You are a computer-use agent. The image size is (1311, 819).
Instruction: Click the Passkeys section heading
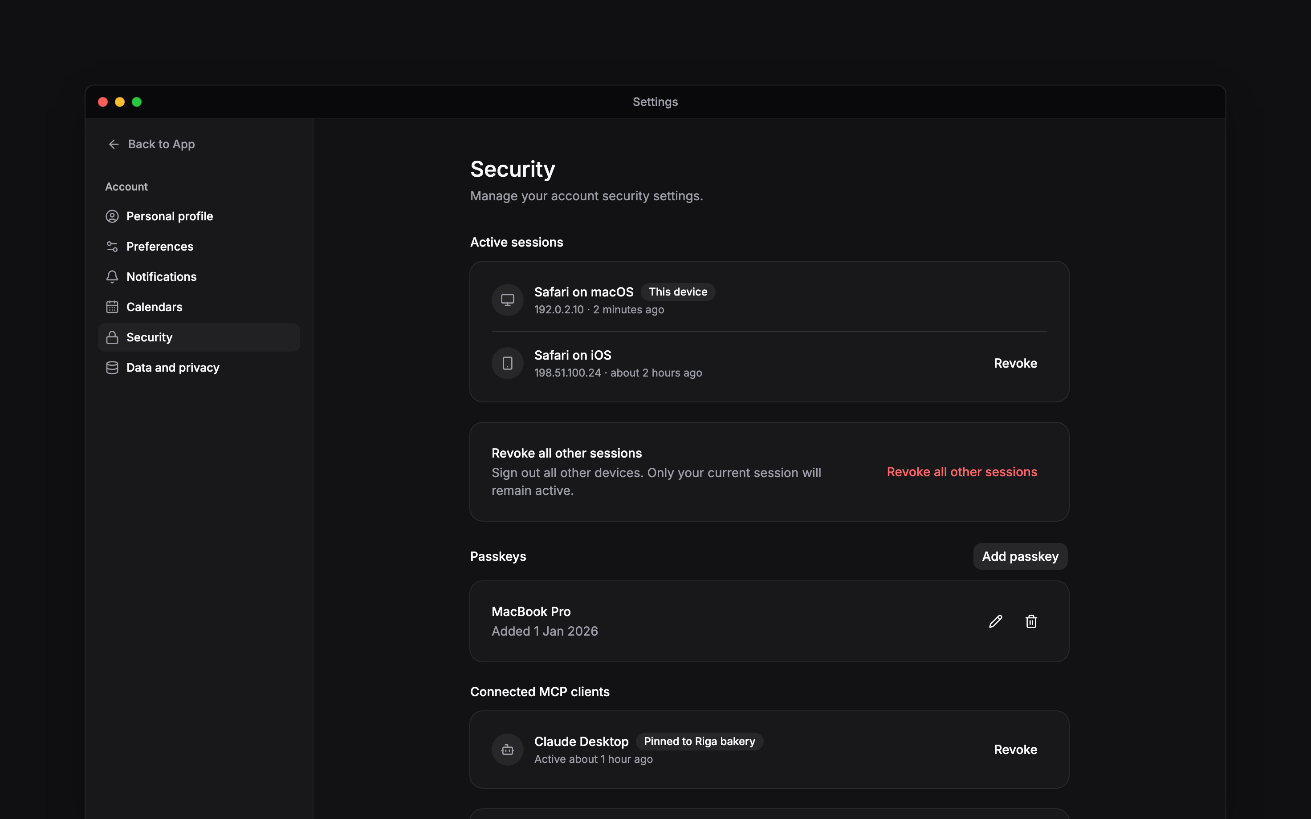(498, 556)
